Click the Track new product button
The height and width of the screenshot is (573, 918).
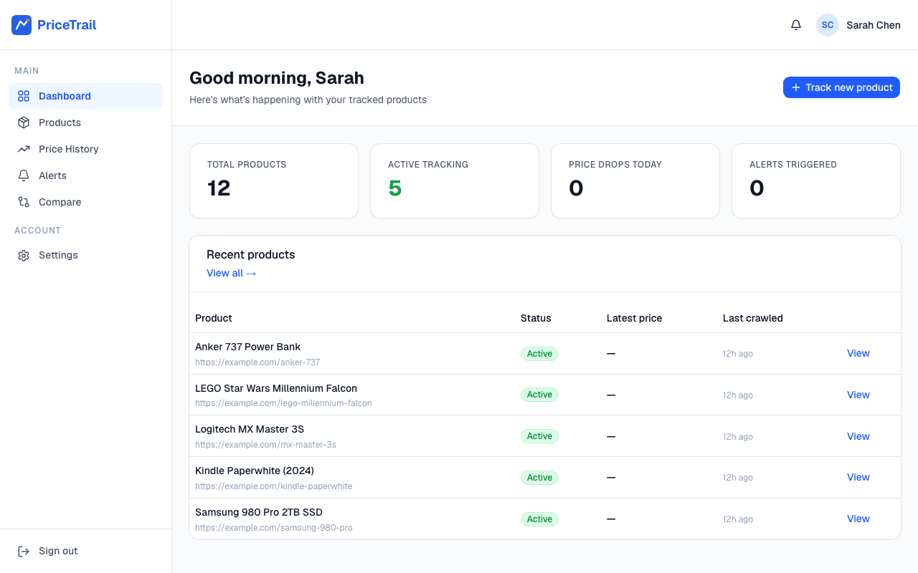(841, 87)
